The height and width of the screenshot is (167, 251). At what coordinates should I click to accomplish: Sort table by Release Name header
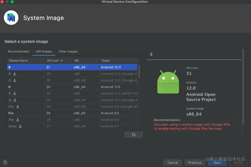(x=26, y=61)
